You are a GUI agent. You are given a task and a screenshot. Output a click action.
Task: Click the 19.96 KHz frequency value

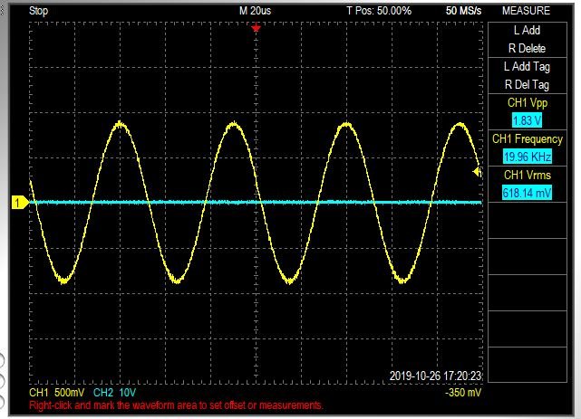point(528,157)
